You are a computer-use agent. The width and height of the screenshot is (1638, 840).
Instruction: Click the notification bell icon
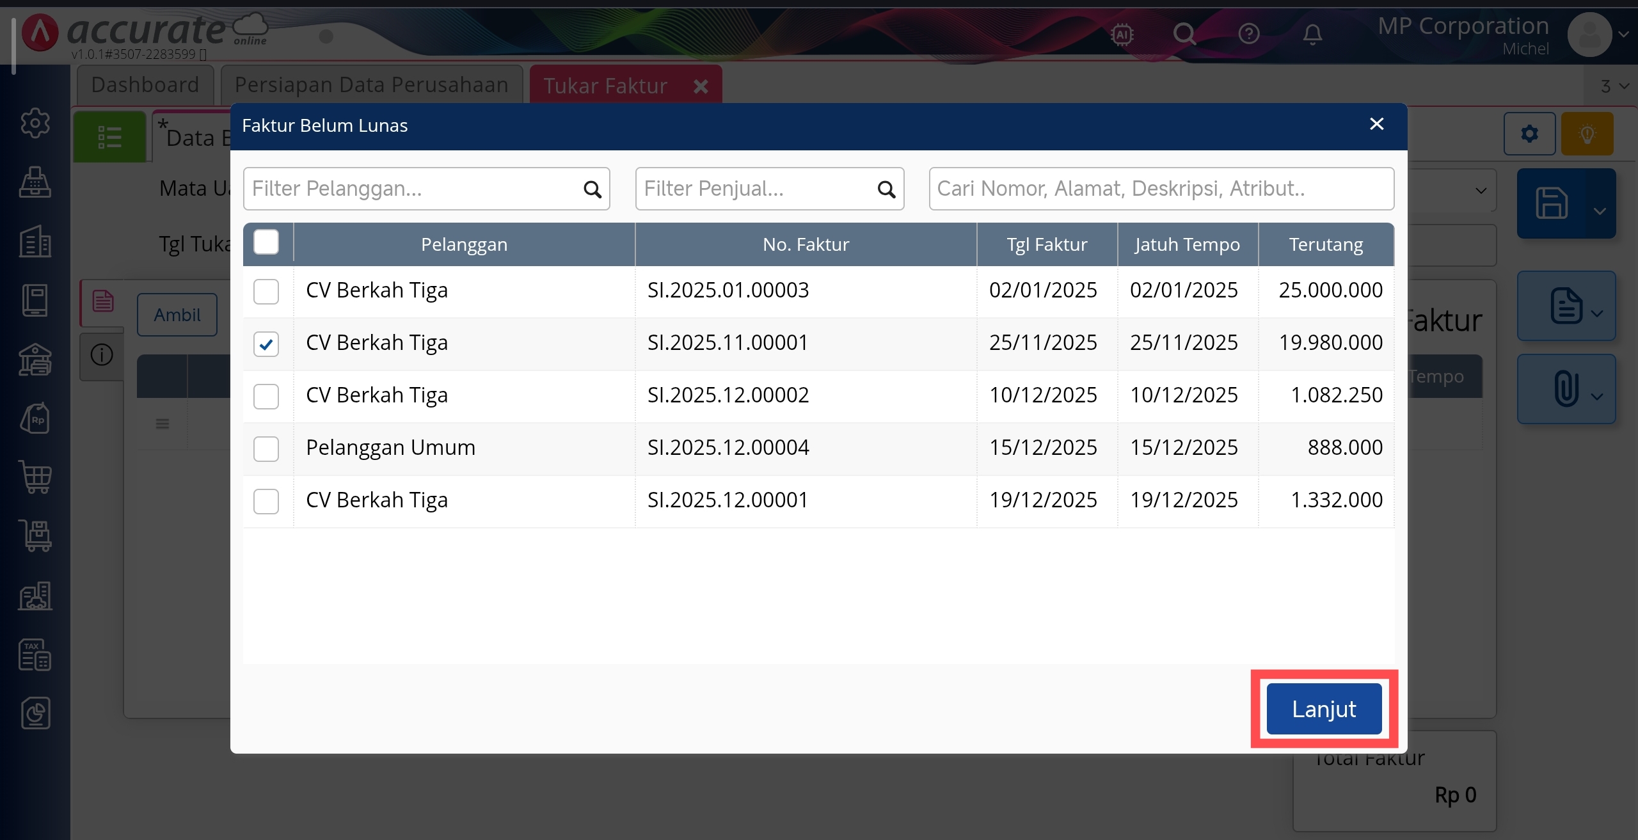click(x=1312, y=34)
